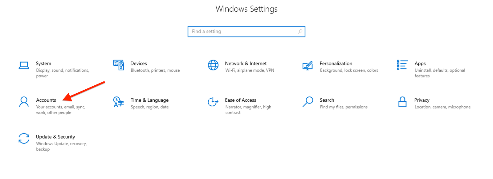Click the Windows Settings title

click(246, 9)
